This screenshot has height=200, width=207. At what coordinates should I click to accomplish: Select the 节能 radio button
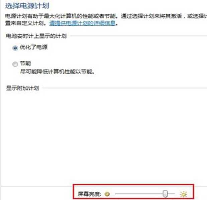15,64
